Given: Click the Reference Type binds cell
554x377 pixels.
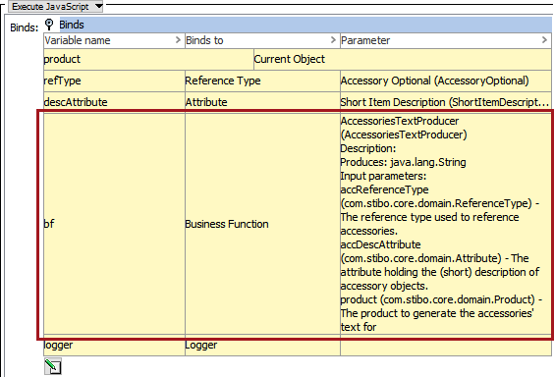Looking at the screenshot, I should (262, 81).
